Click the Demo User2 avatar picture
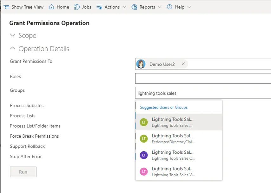Screen dimensions: 271x193 point(141,64)
